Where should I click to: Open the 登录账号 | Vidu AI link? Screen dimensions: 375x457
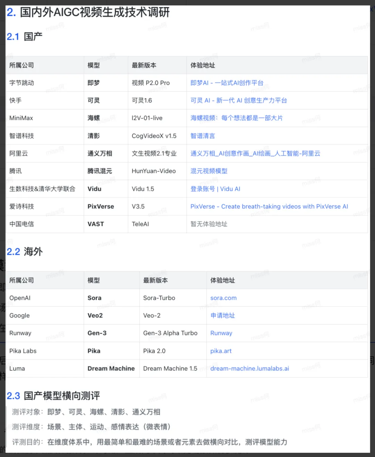click(215, 189)
